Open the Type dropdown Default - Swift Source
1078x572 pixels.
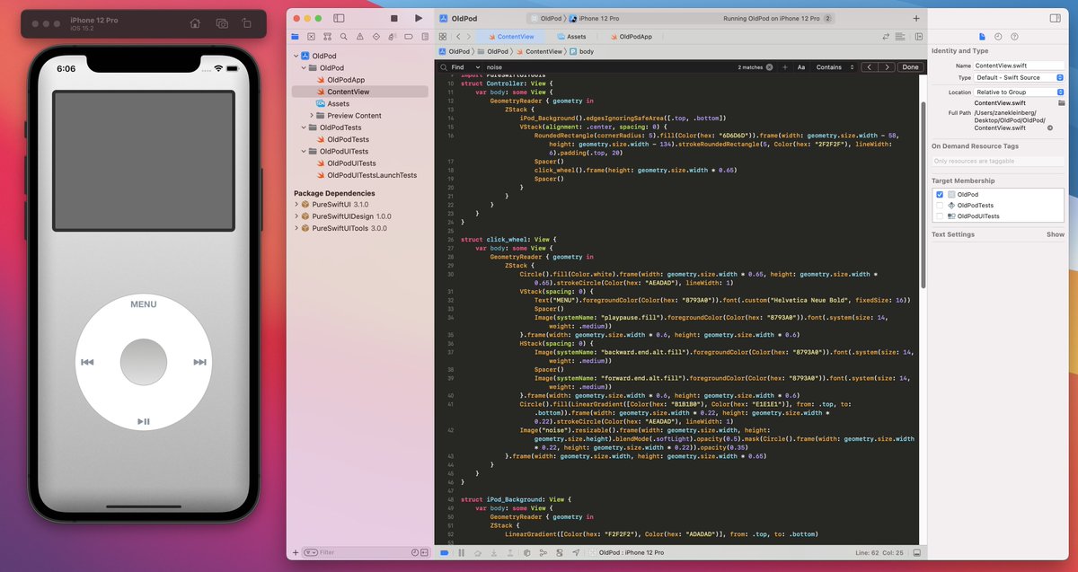point(1019,78)
